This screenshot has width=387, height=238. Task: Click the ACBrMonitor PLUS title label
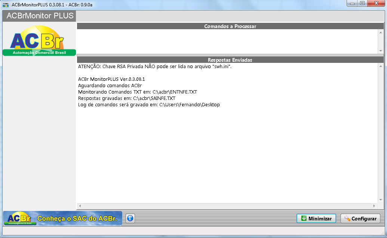tap(40, 16)
